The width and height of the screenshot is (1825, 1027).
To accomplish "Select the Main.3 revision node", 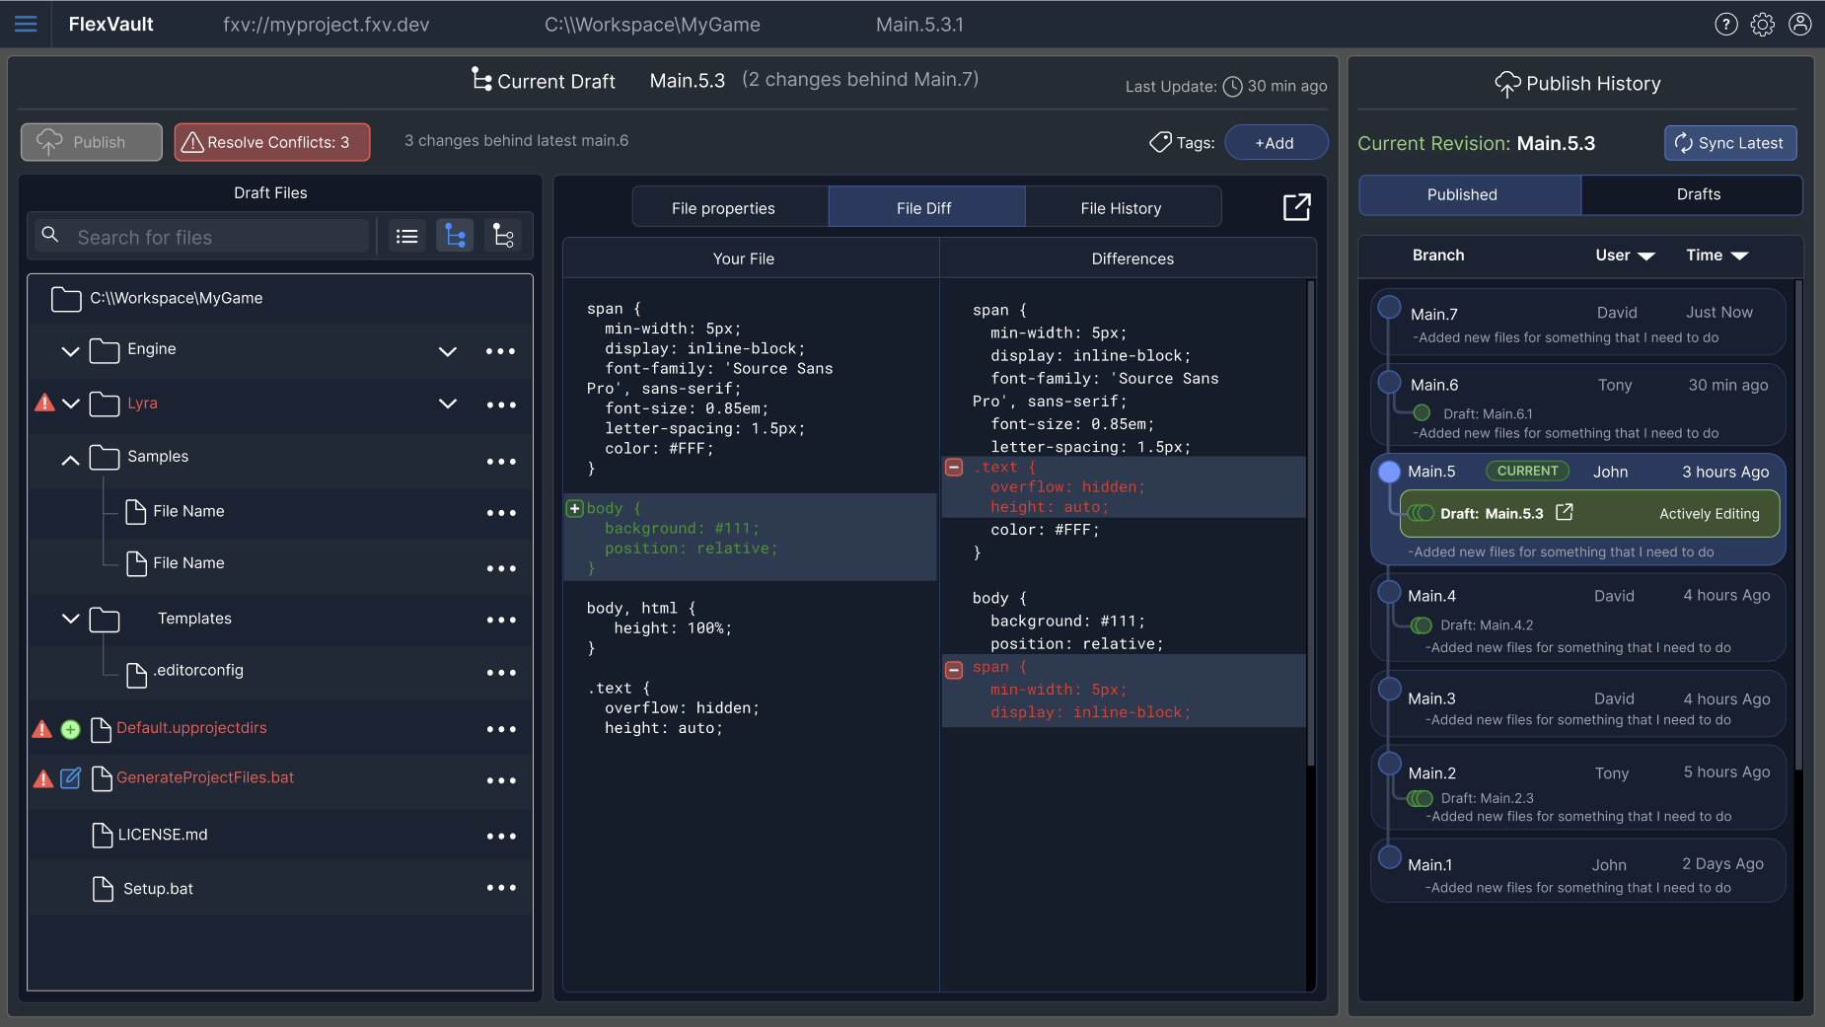I will 1389,688.
